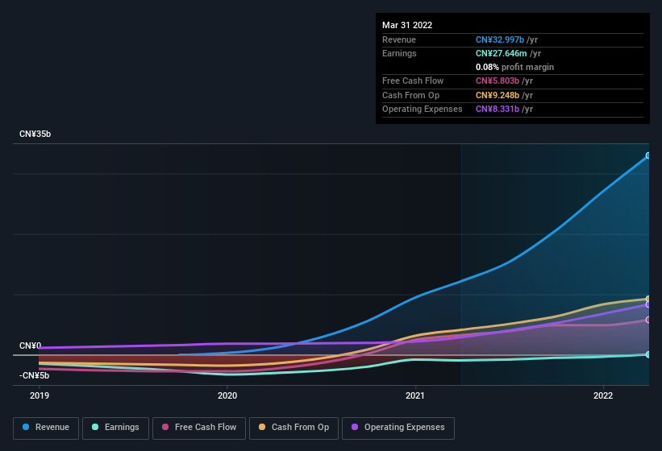Click the blue Revenue endpoint marker
The image size is (662, 451).
click(648, 155)
